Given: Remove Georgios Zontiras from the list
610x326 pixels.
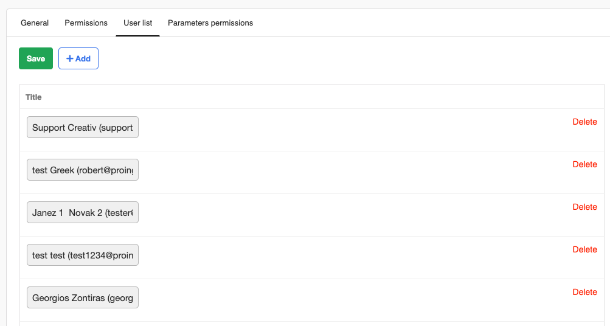Looking at the screenshot, I should point(584,292).
